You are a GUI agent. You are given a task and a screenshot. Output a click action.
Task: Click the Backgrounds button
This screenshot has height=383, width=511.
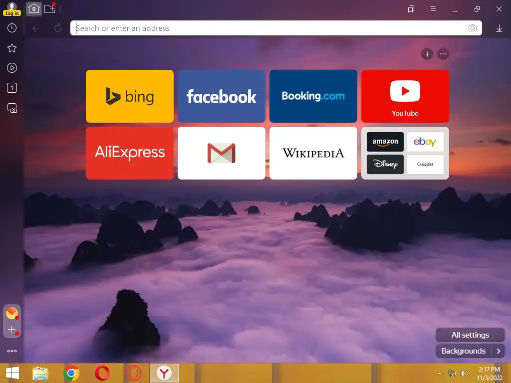point(464,351)
